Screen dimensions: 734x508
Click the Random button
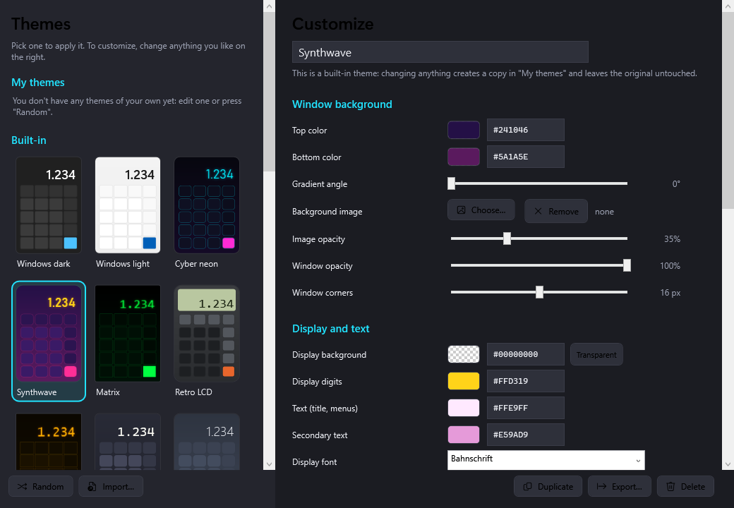click(x=41, y=487)
